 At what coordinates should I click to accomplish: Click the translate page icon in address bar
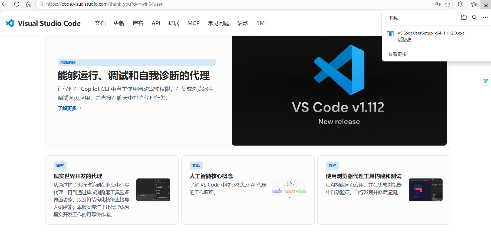click(438, 4)
